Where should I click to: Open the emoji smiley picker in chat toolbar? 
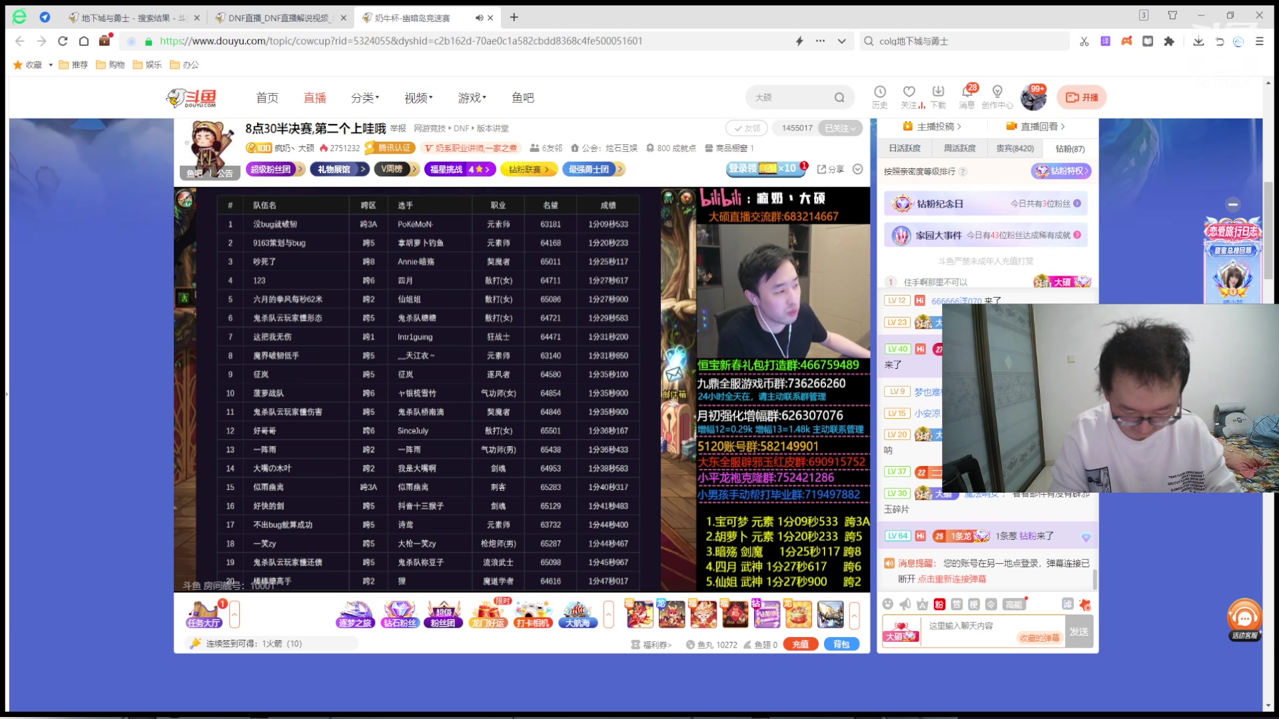(x=887, y=604)
